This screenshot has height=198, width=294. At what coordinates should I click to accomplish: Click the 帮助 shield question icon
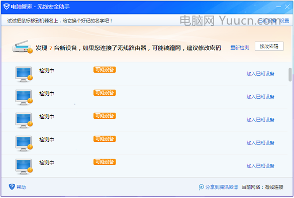click(x=12, y=187)
